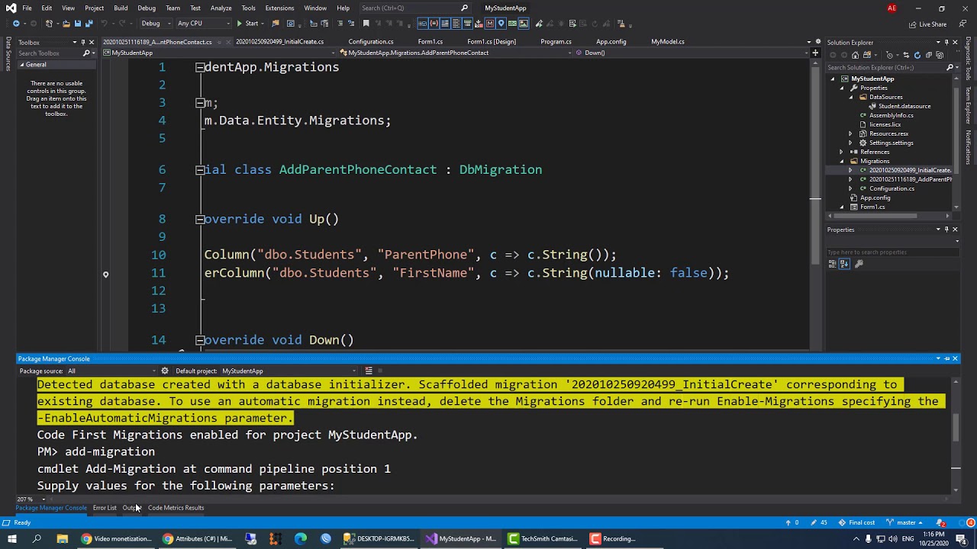This screenshot has height=549, width=977.
Task: Click the Final cost repository status item
Action: (x=856, y=522)
